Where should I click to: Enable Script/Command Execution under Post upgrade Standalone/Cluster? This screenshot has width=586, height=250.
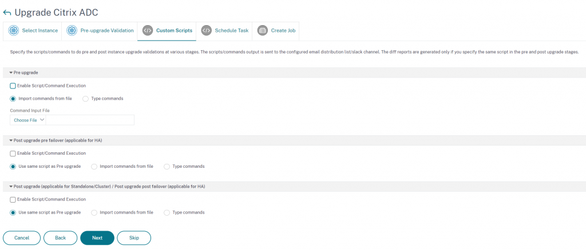(13, 200)
